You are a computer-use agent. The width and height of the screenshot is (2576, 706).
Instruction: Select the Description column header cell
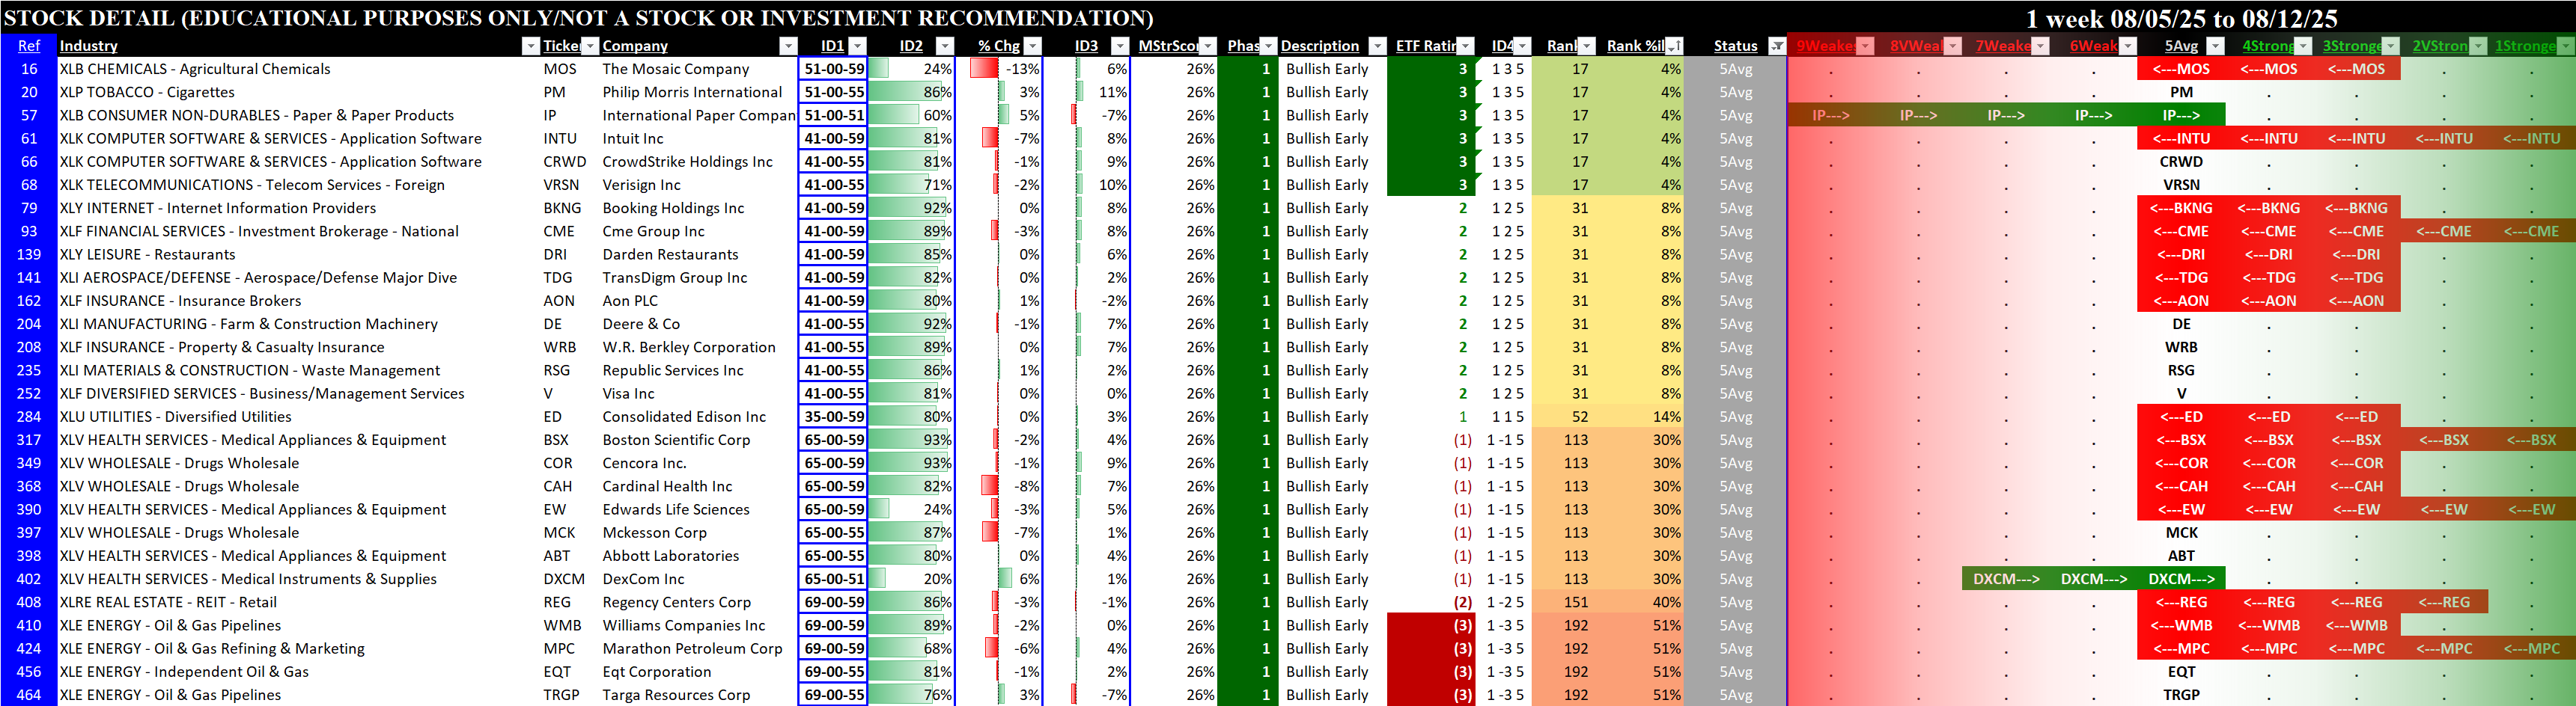tap(1333, 46)
